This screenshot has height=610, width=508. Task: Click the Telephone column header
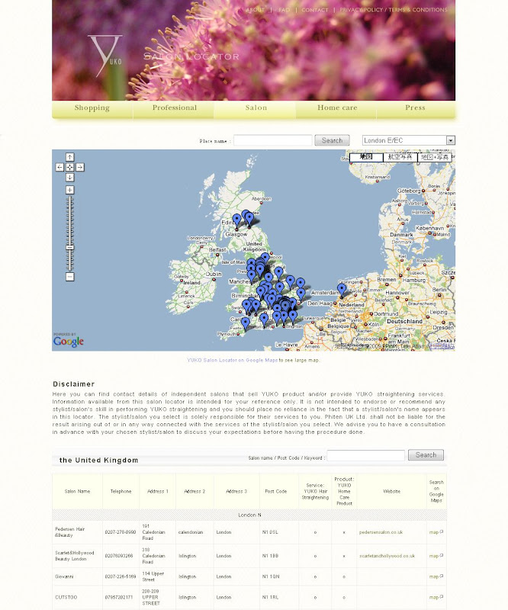(x=121, y=491)
